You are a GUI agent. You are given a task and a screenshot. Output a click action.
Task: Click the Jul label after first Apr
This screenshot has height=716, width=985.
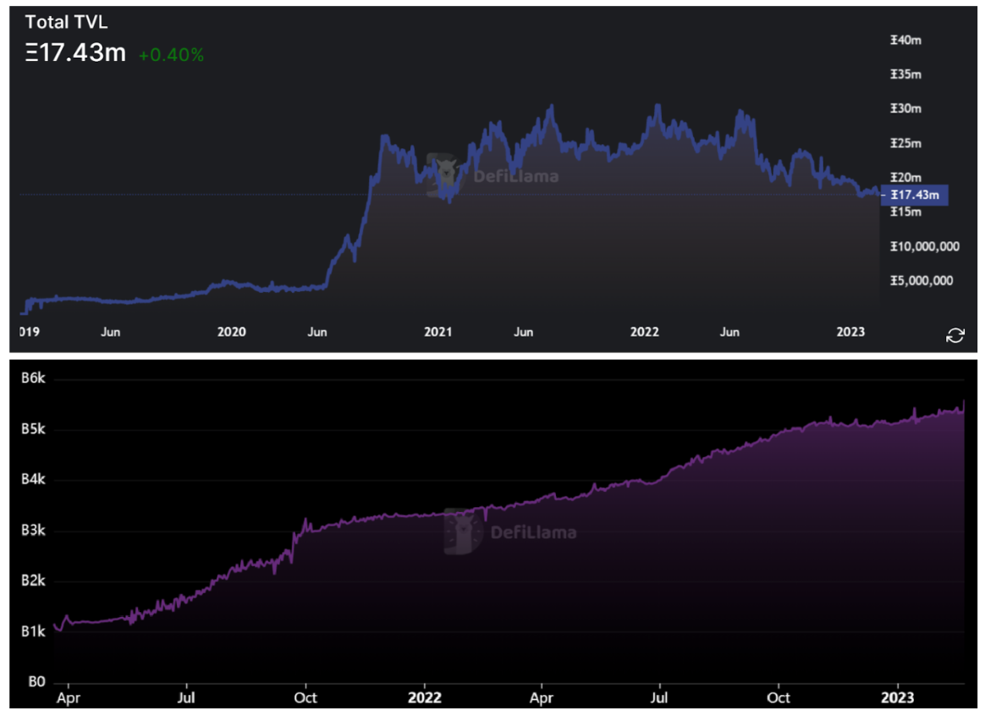coord(186,697)
